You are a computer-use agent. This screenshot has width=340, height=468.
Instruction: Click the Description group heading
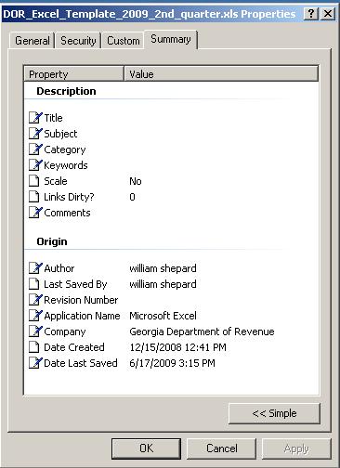(66, 91)
